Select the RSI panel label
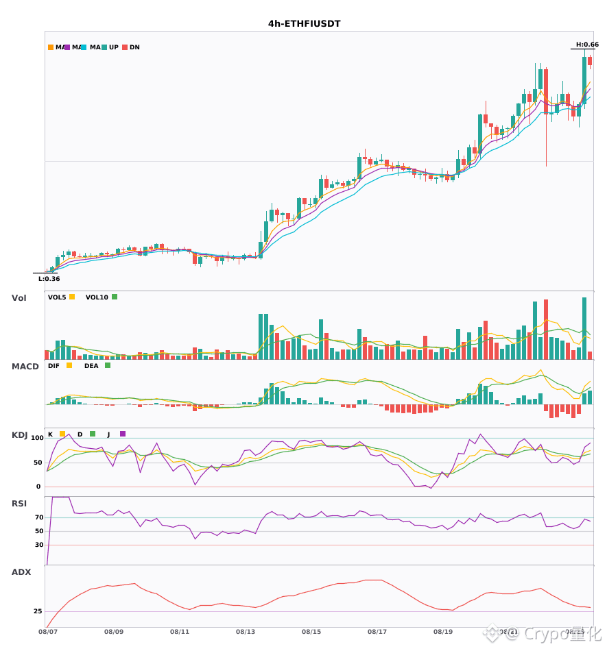 pyautogui.click(x=19, y=504)
